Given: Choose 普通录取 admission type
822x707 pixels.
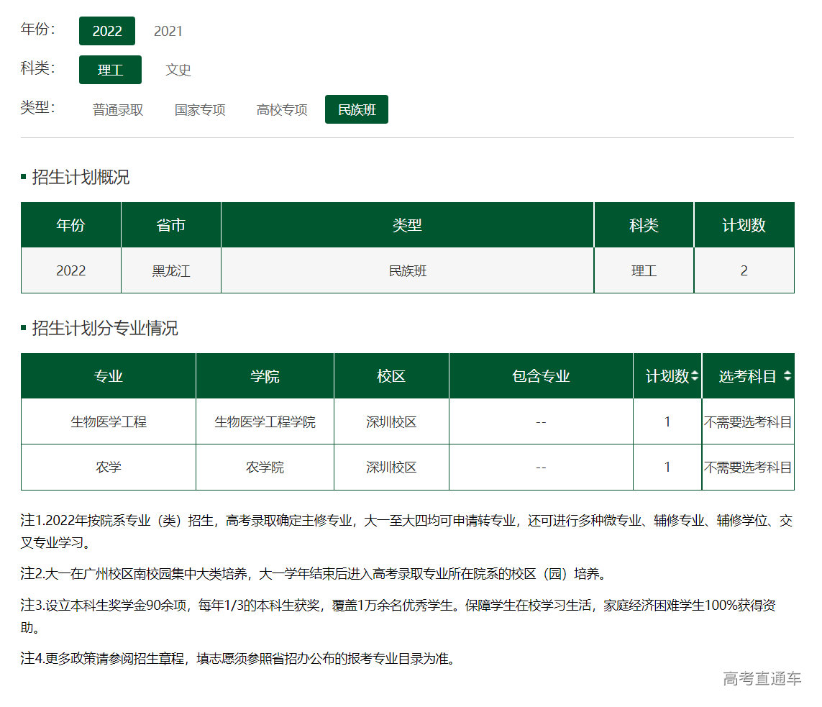Looking at the screenshot, I should pos(118,110).
